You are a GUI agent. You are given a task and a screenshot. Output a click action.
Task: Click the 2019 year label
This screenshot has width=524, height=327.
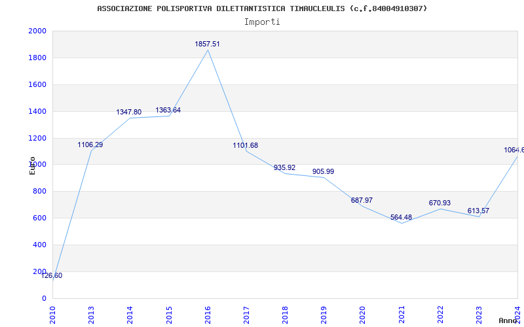pos(324,315)
